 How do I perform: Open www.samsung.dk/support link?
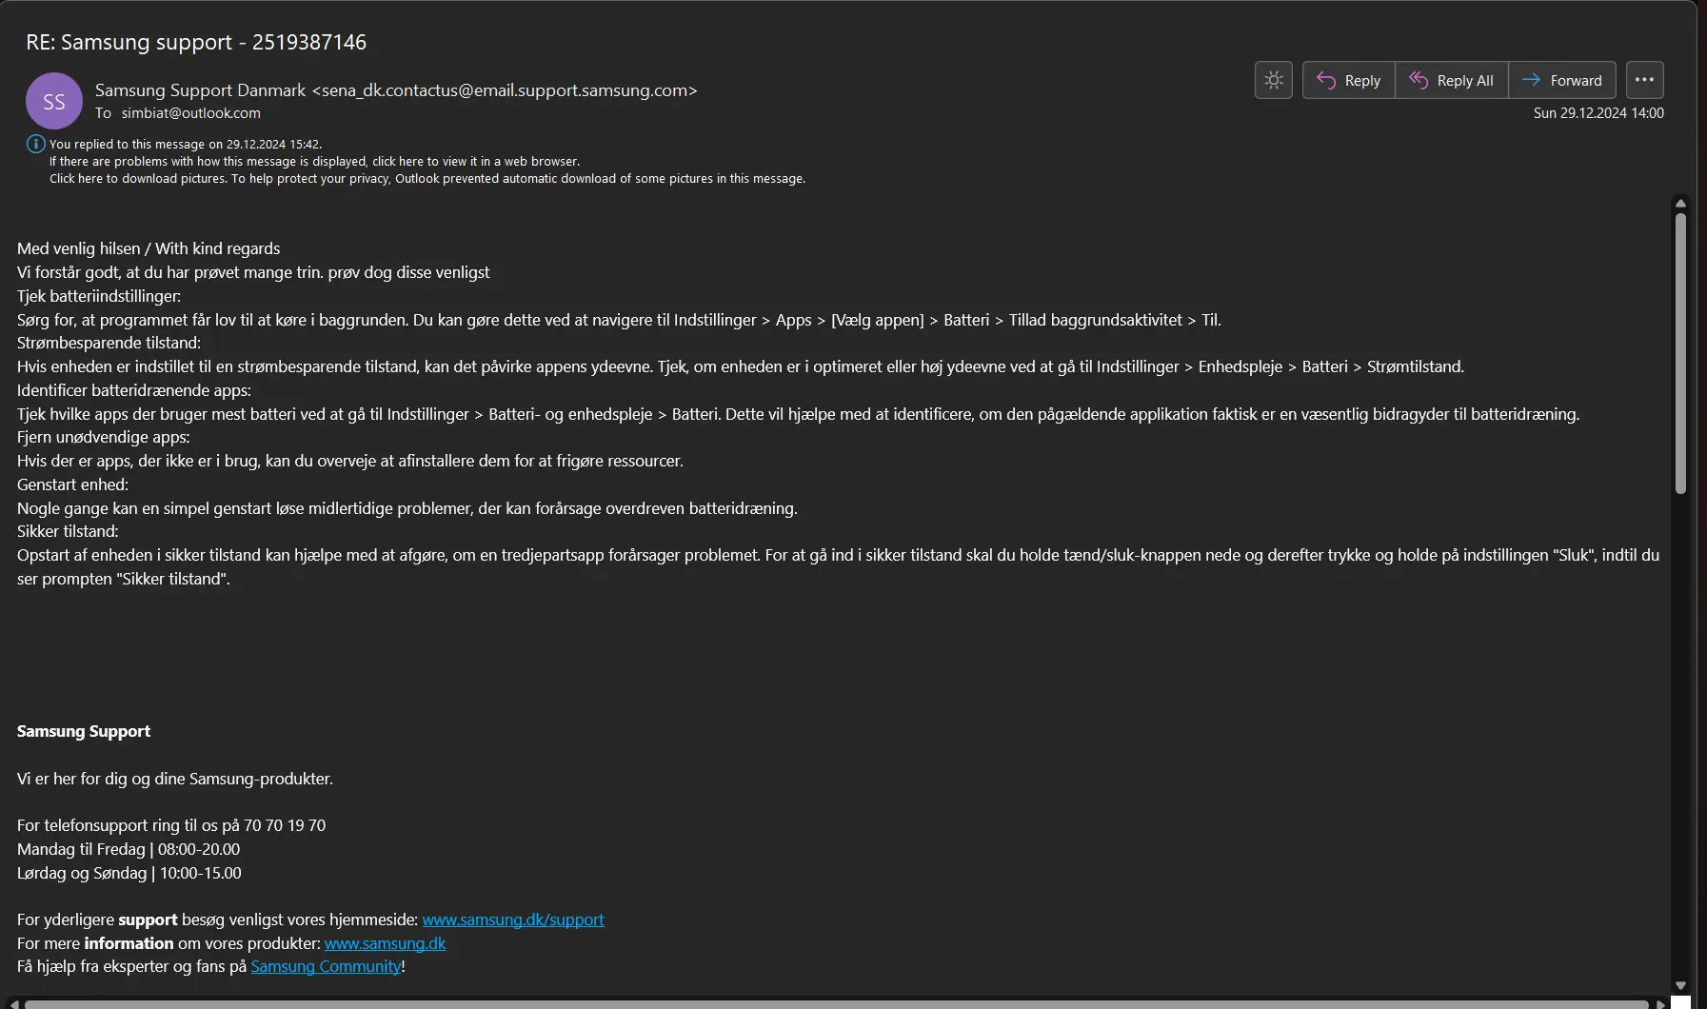click(513, 920)
